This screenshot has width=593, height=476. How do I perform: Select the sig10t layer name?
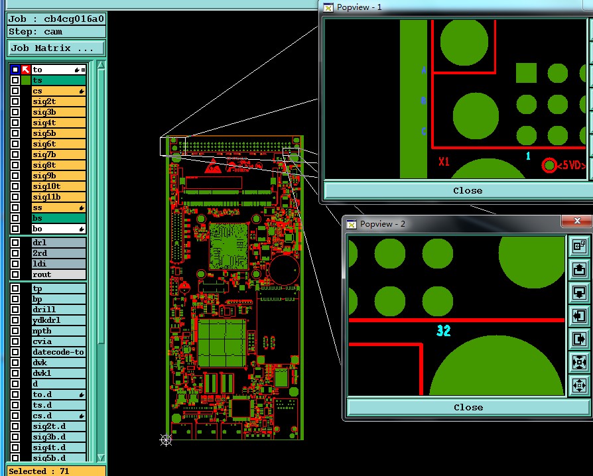[58, 186]
